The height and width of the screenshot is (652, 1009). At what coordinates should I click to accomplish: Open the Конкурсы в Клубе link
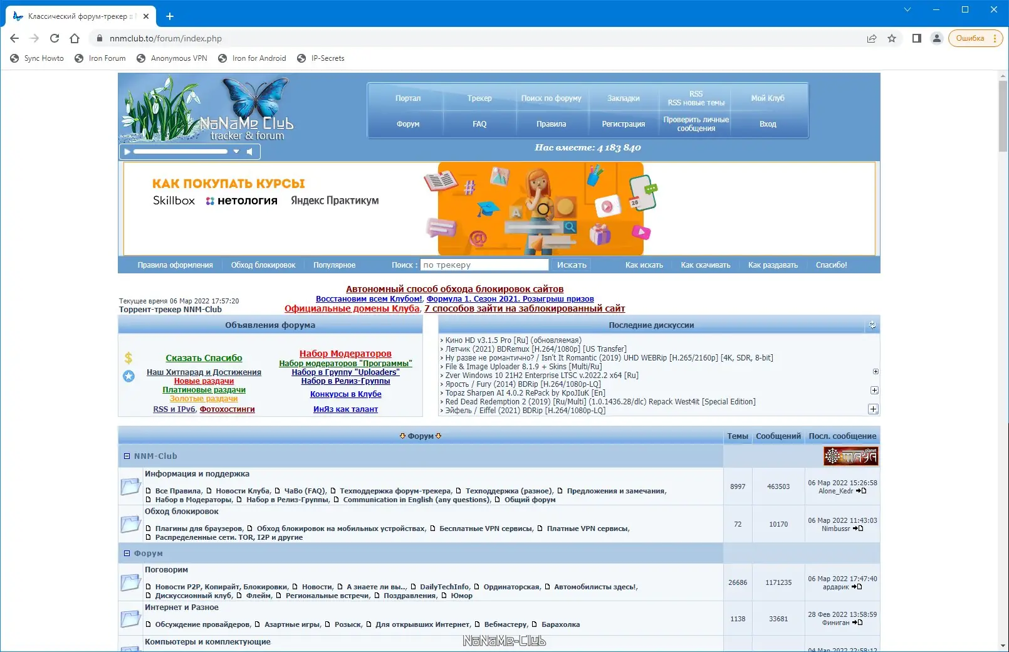[x=346, y=394]
